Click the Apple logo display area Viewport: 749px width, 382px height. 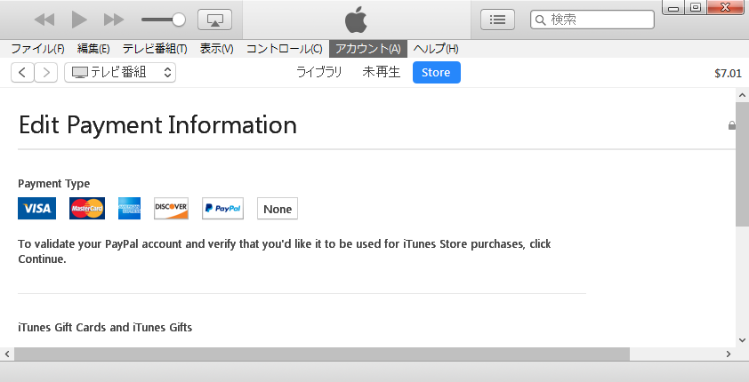(357, 20)
